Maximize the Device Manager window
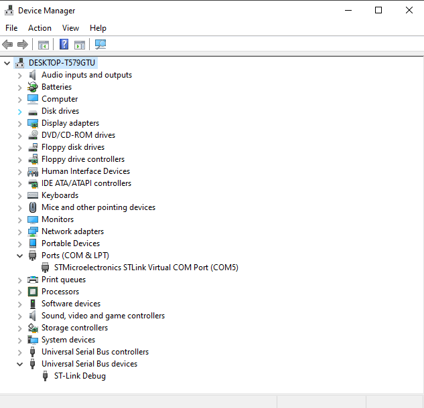Screen dimensions: 424x408 click(378, 10)
